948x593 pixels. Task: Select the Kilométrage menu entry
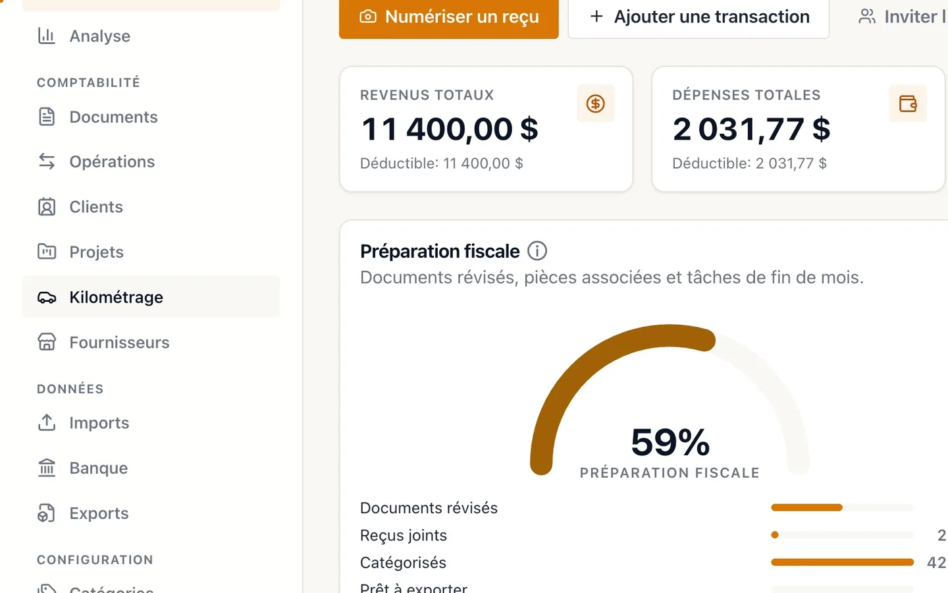pos(151,297)
